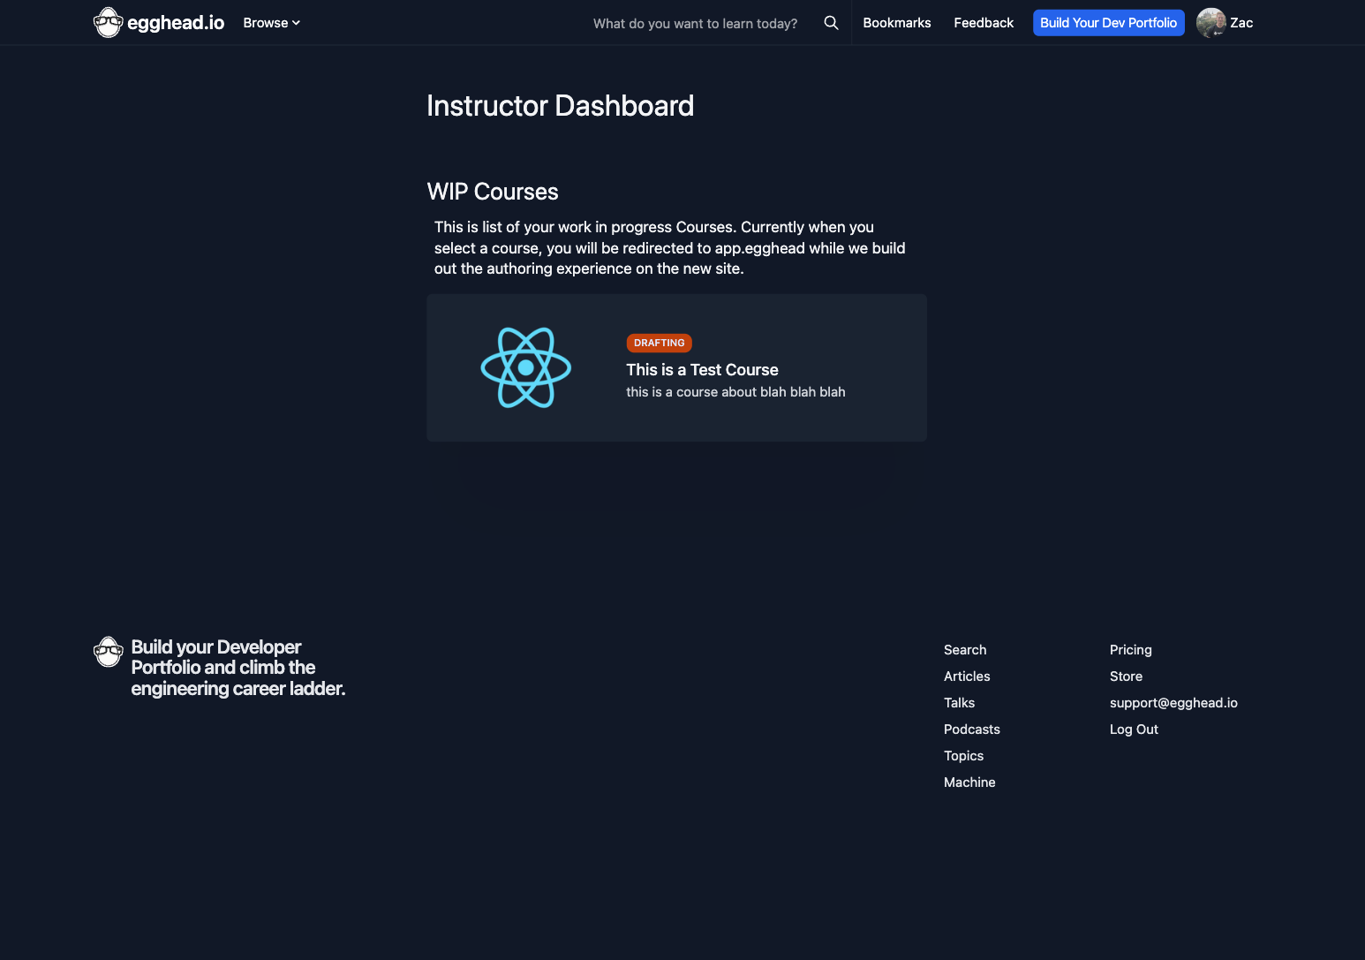Click the search input field
The image size is (1365, 960).
tap(695, 23)
